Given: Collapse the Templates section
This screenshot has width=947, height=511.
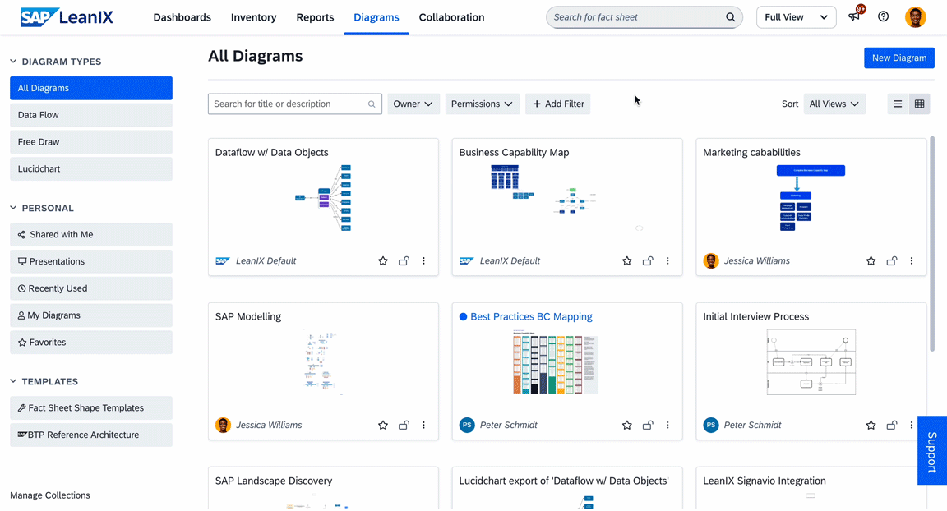Looking at the screenshot, I should 13,381.
